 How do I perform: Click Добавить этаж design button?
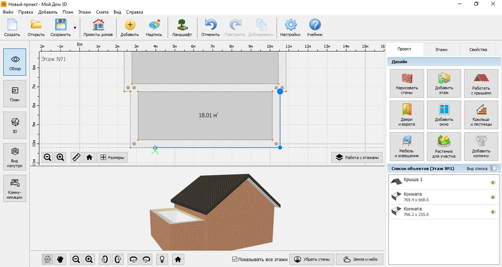tap(444, 83)
